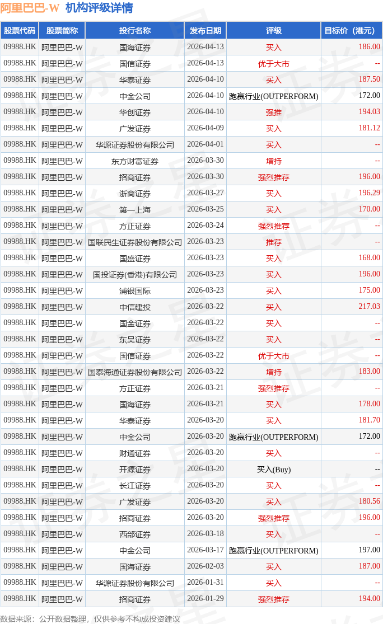383x624 pixels.
Task: Click the 目标价(港元) column header
Action: pyautogui.click(x=352, y=31)
